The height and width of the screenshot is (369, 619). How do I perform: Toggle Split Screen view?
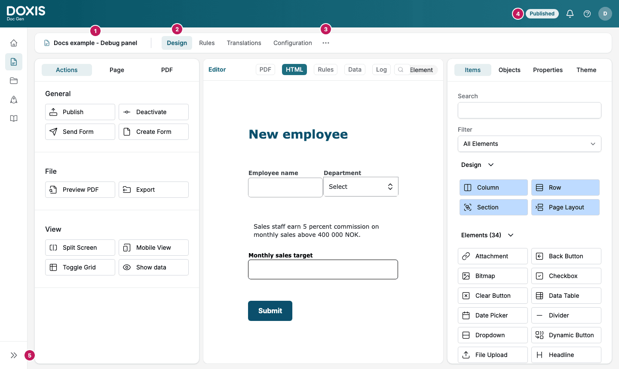coord(80,248)
